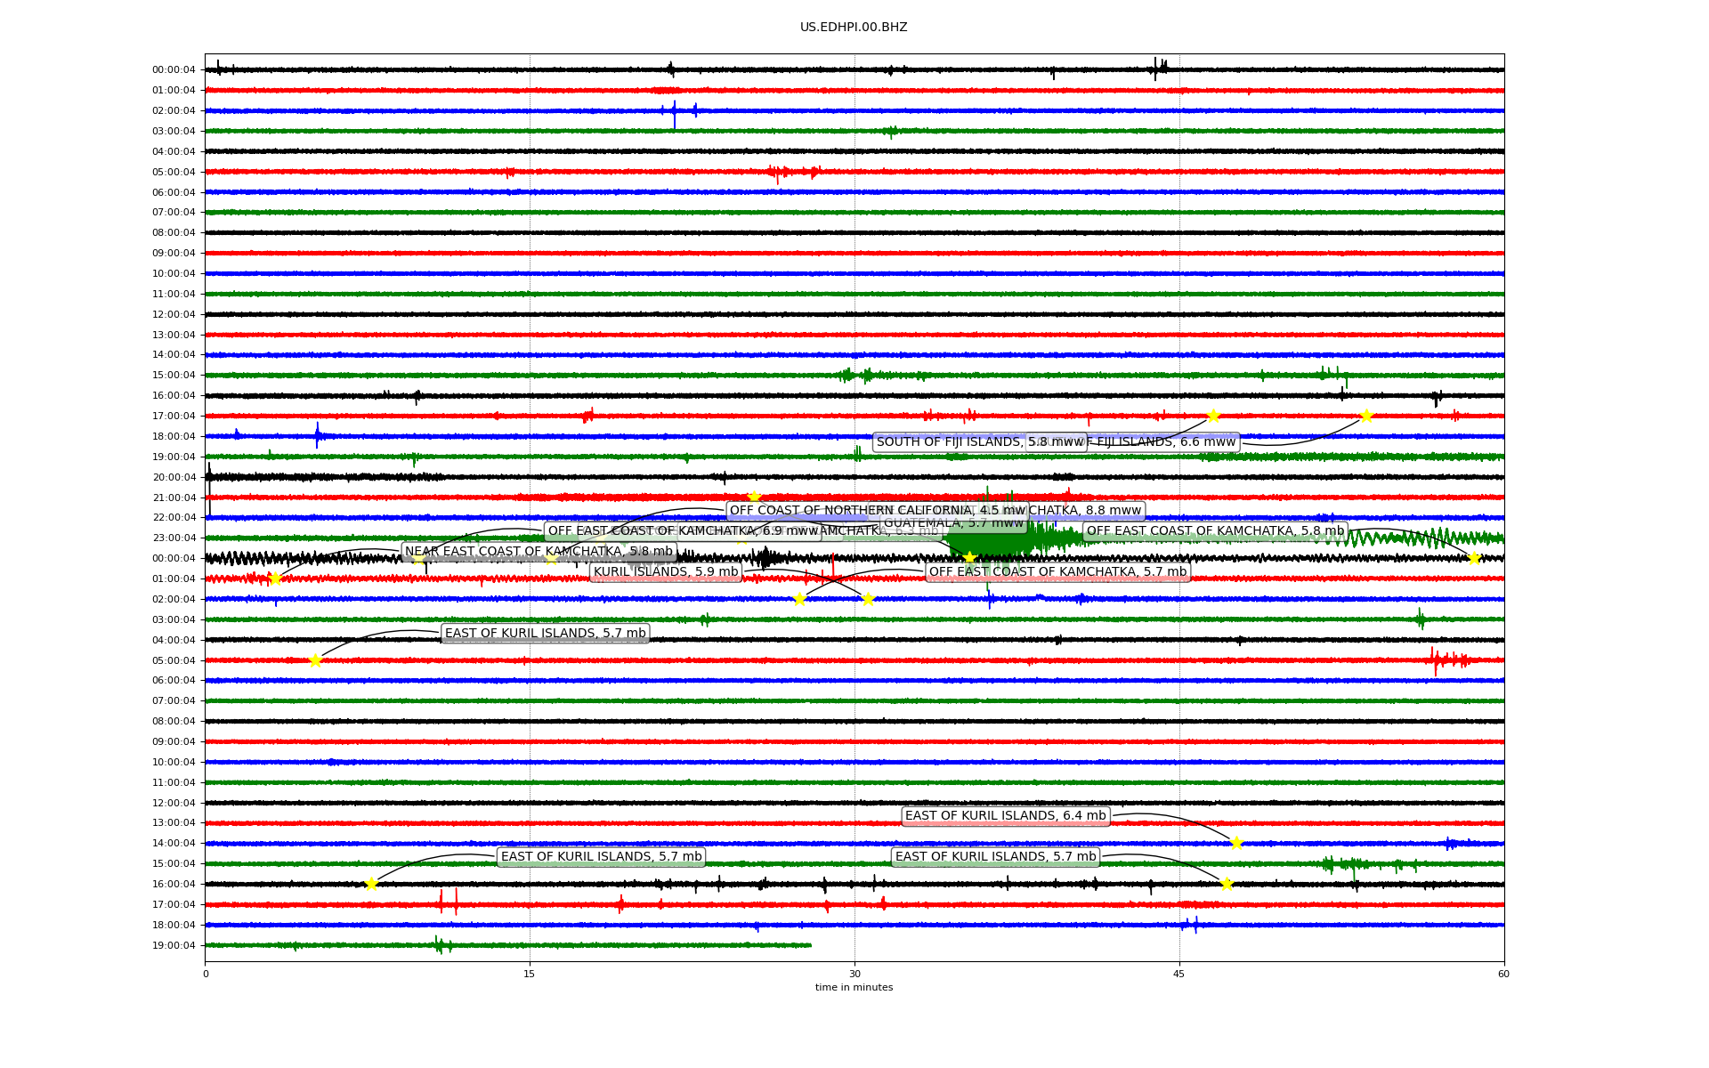Select the 23:00:04 row time label
This screenshot has width=1709, height=1068.
(174, 538)
